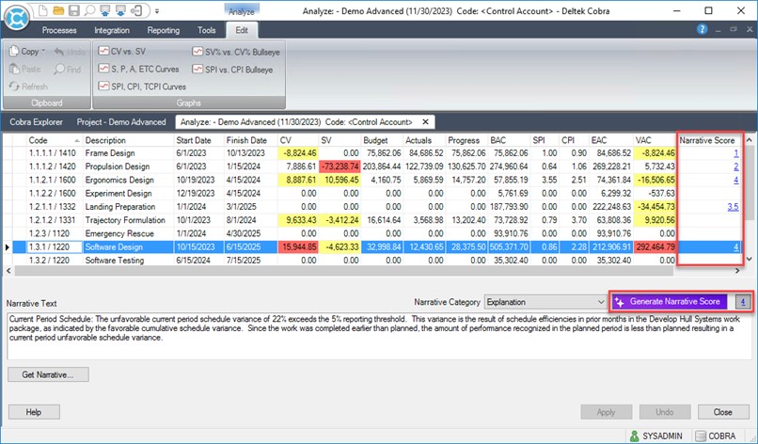Viewport: 758px width, 444px height.
Task: Open the Narrative Category dropdown
Action: click(600, 303)
